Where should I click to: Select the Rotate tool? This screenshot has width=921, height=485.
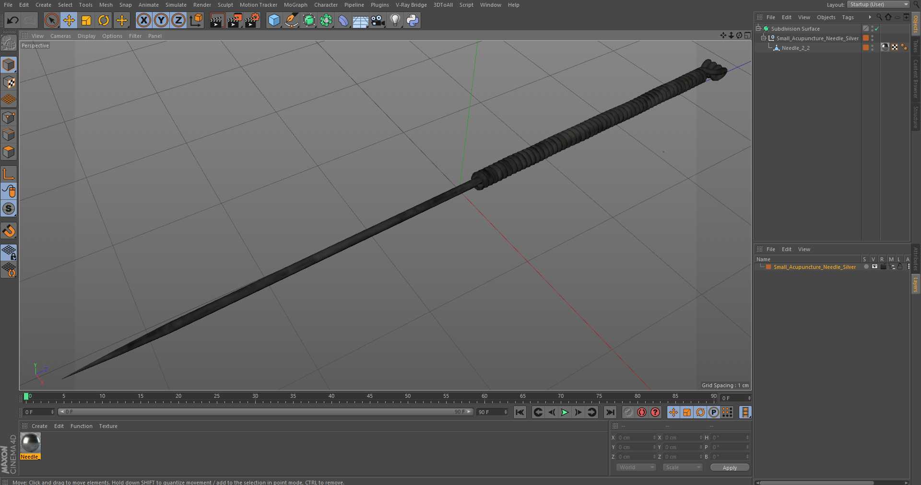[x=104, y=20]
